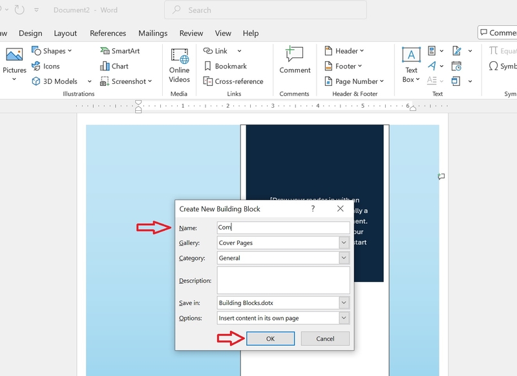Viewport: 517px width, 376px height.
Task: Open the Help tab
Action: (251, 34)
